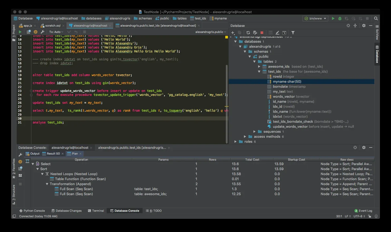Collapse the Sort plan node

[x=38, y=169]
